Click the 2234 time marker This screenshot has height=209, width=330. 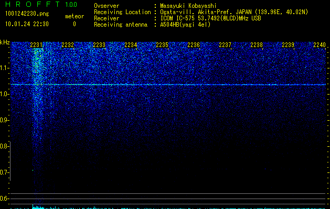131,45
